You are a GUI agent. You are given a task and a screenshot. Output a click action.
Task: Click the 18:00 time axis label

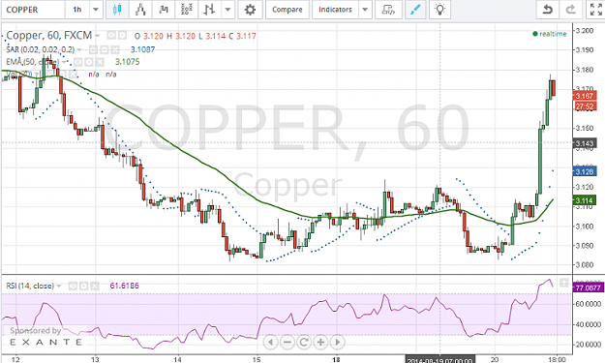pos(557,359)
